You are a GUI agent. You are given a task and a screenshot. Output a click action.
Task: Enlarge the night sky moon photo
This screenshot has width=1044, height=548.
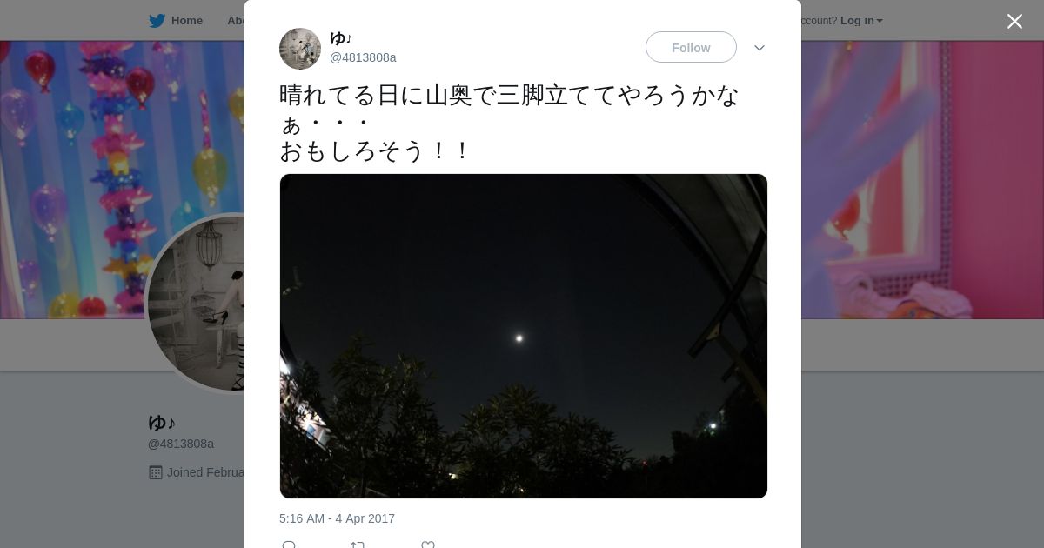(524, 336)
